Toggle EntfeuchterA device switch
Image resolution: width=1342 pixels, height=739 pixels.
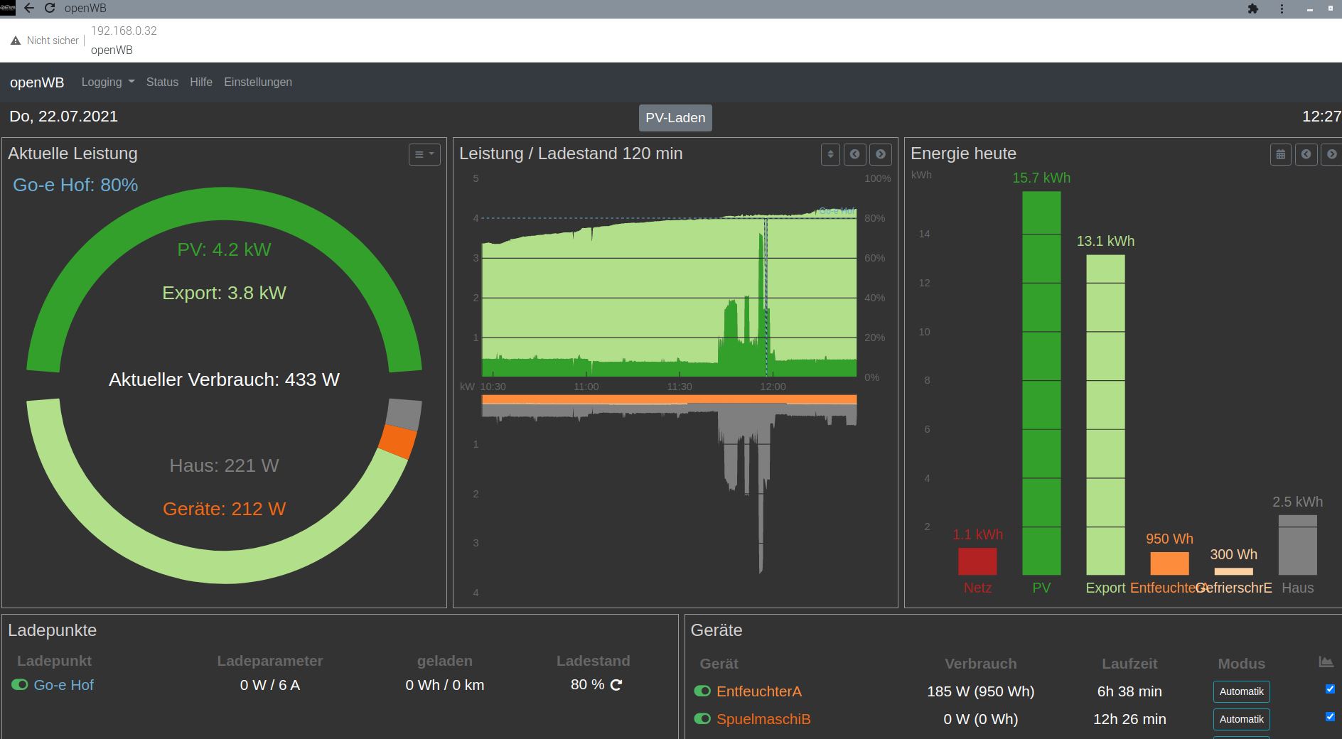tap(702, 691)
